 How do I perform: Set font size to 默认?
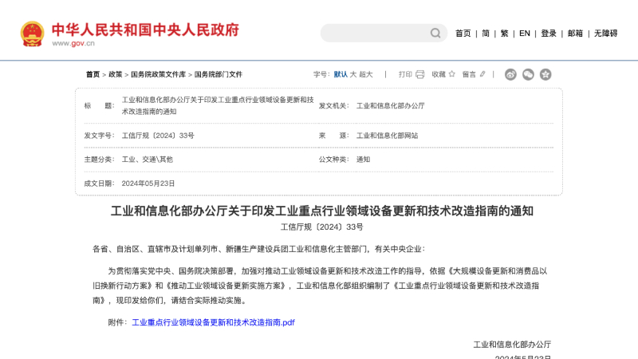pos(341,74)
